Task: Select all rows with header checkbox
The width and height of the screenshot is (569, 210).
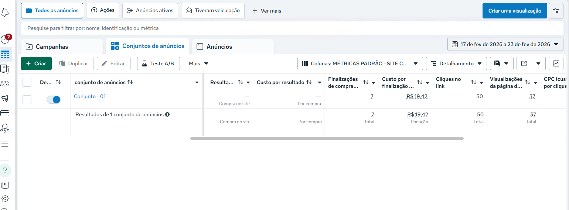Action: coord(27,82)
